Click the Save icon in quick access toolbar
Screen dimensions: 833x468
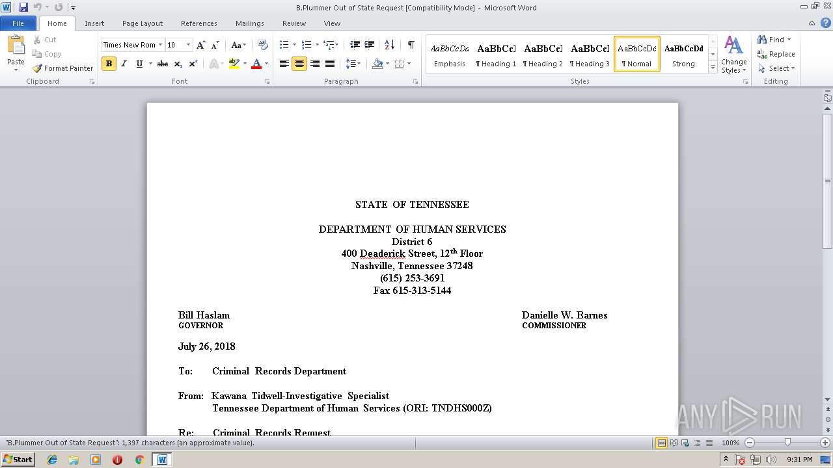pos(23,7)
